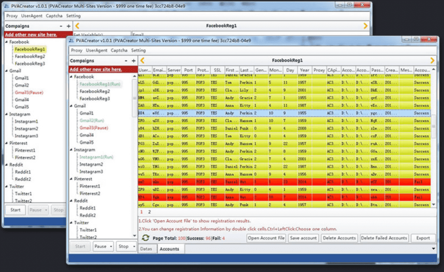Click Start button in back window

pos(15,210)
